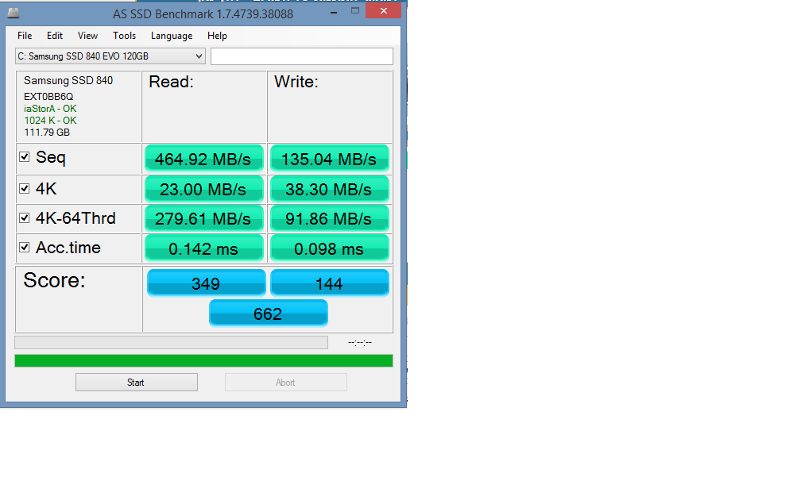Toggle the Acc.time test checkbox
The height and width of the screenshot is (500, 801).
(25, 248)
